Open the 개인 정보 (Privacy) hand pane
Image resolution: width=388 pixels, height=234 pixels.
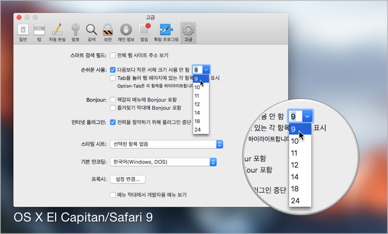click(126, 32)
